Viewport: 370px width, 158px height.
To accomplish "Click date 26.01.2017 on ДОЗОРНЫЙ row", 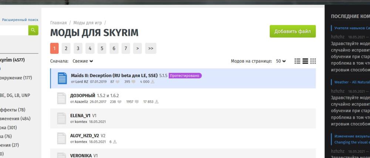I will point(98,102).
